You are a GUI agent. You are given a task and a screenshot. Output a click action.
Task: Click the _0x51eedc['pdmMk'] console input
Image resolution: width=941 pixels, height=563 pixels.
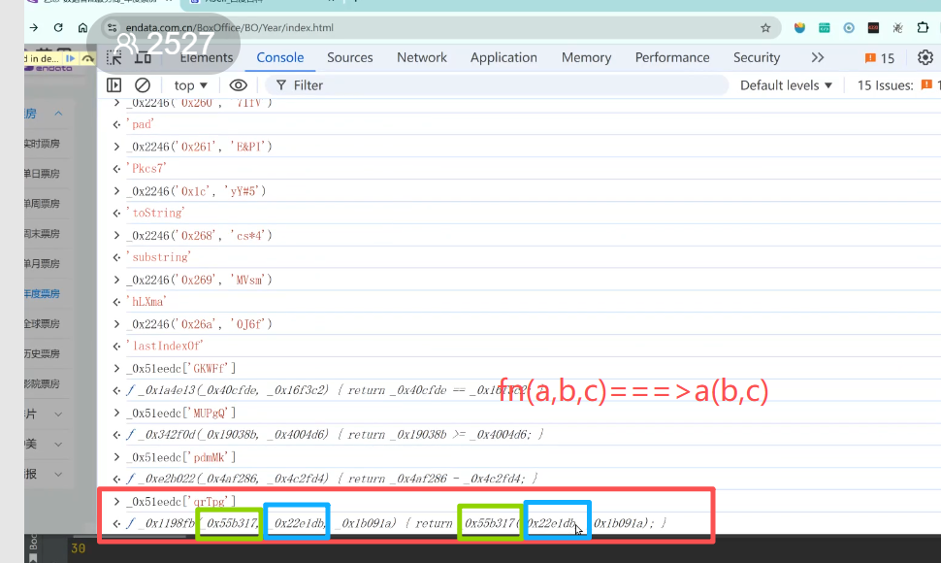181,457
